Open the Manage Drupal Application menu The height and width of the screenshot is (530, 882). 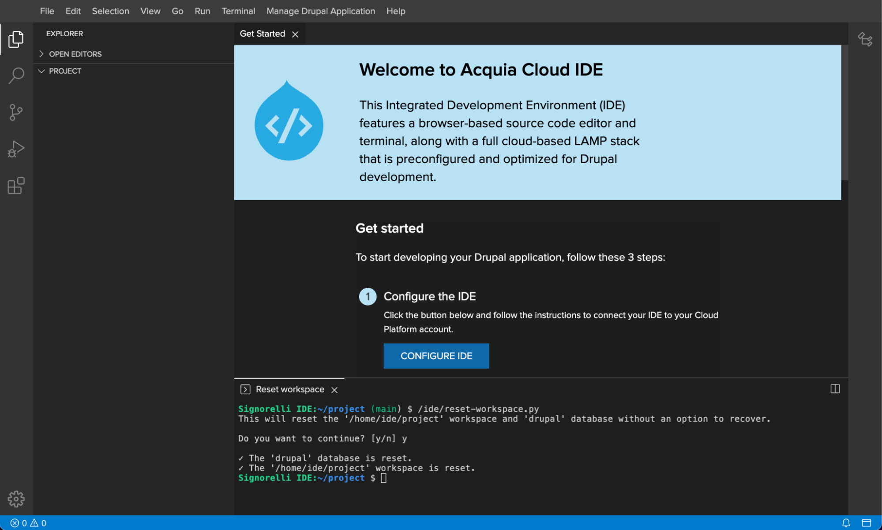point(321,11)
